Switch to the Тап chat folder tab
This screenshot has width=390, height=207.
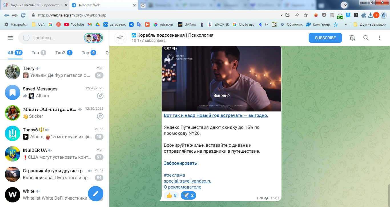coord(39,53)
